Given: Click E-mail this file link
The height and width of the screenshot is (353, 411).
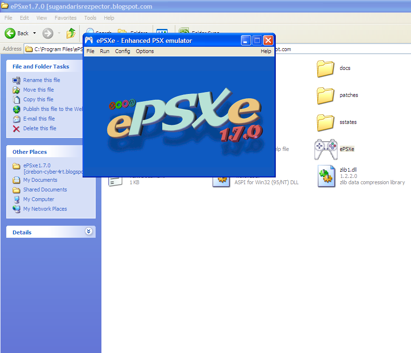Looking at the screenshot, I should click(39, 119).
